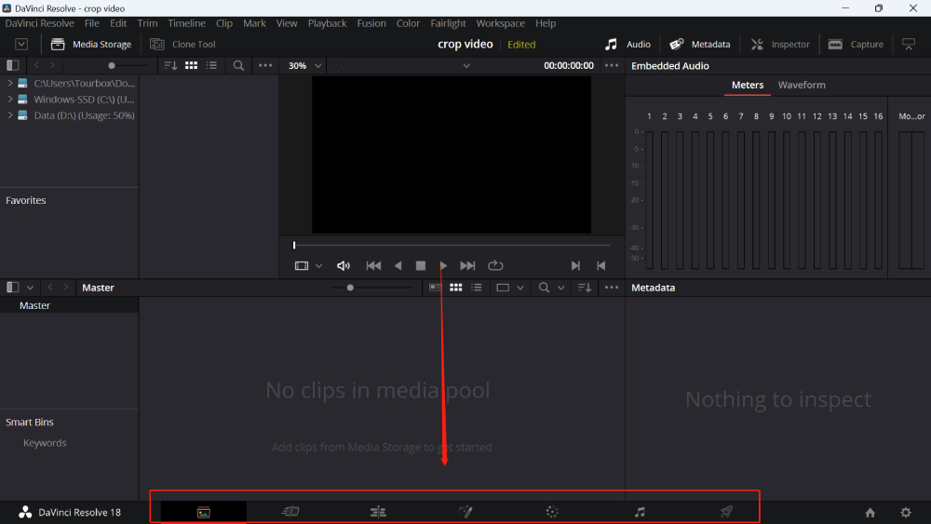Jump to last frame

pyautogui.click(x=468, y=266)
